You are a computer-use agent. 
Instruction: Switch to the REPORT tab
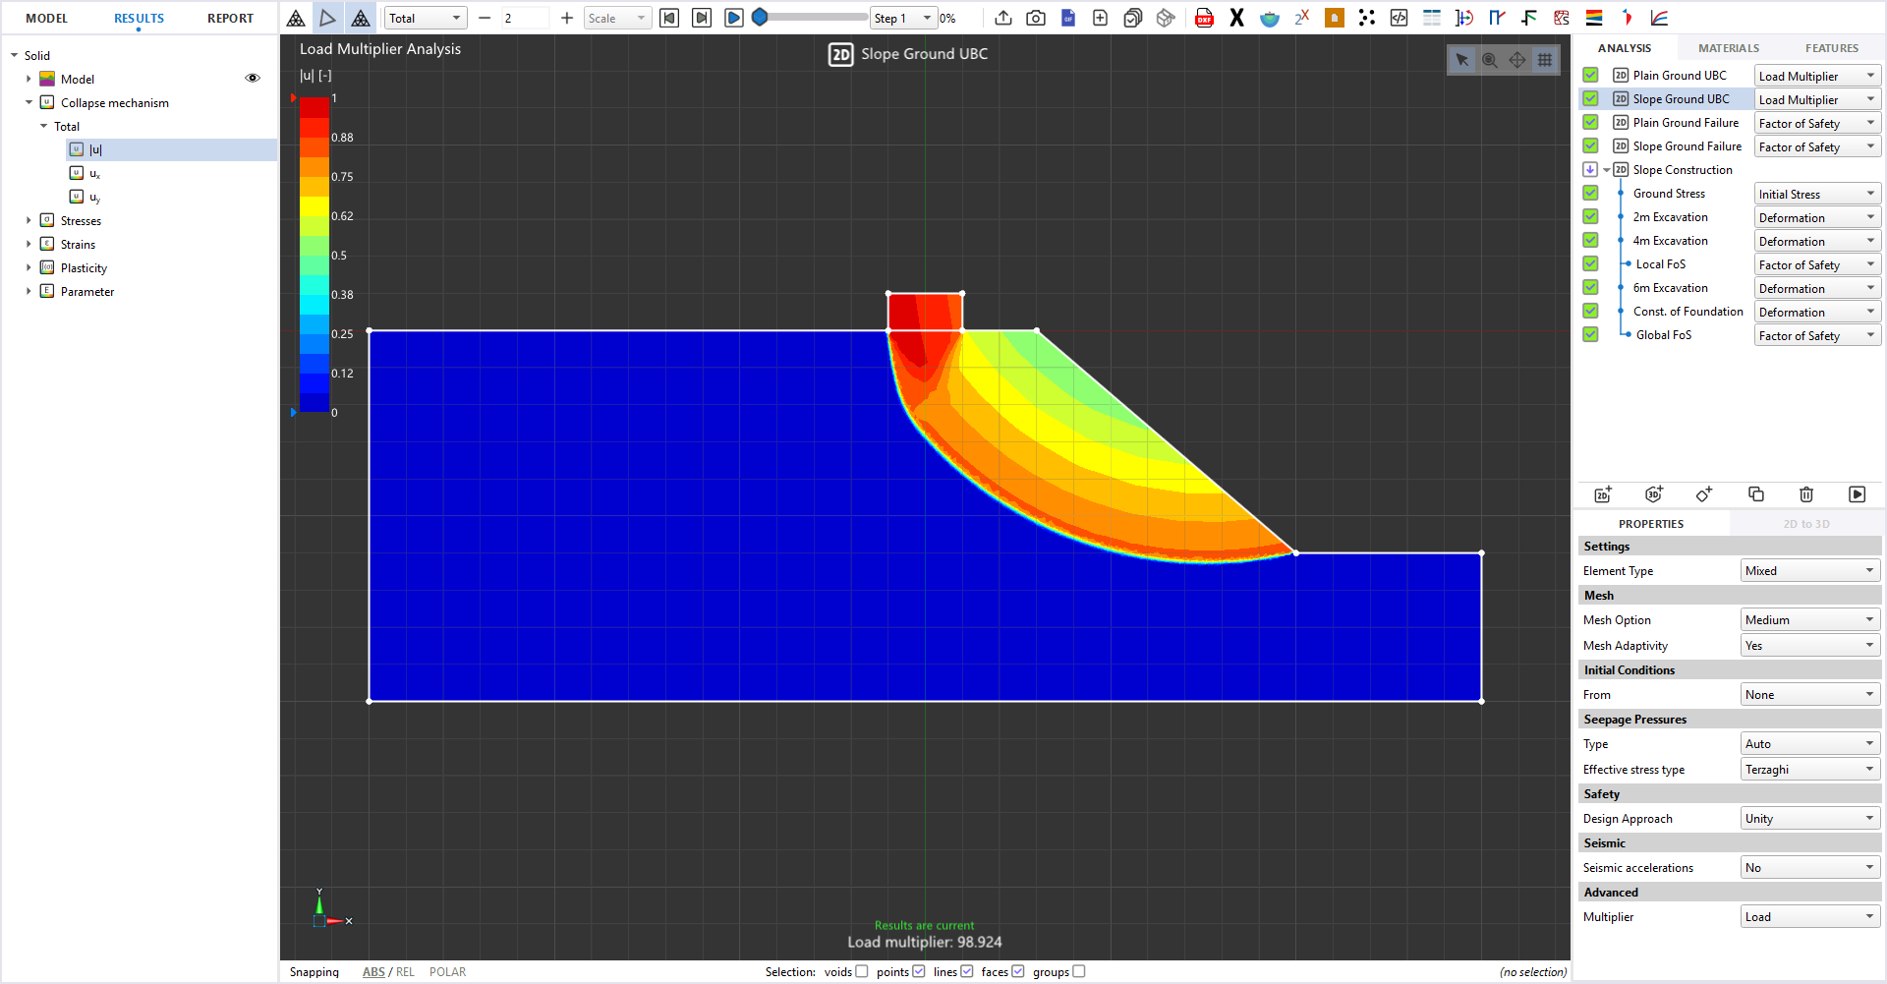click(x=230, y=18)
